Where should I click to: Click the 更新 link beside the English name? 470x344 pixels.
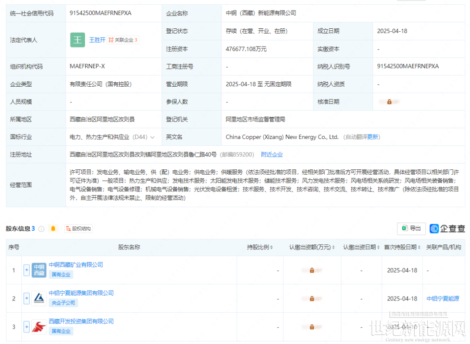[373, 137]
